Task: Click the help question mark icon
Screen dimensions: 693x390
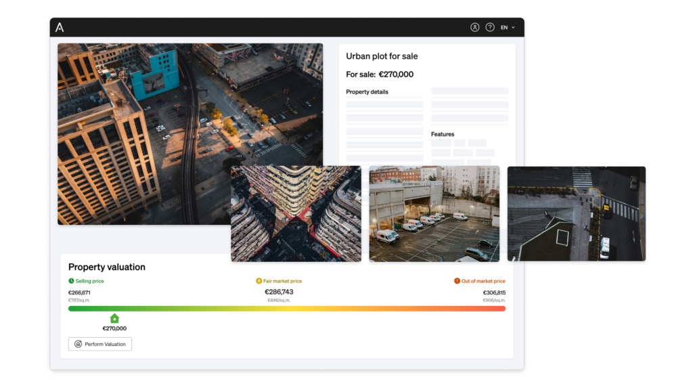Action: coord(489,27)
